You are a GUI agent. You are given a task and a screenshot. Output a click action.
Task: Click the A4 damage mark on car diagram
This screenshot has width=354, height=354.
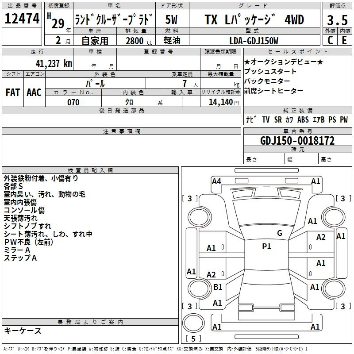(216, 181)
